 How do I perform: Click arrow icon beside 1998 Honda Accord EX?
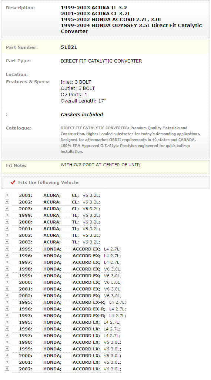7,269
